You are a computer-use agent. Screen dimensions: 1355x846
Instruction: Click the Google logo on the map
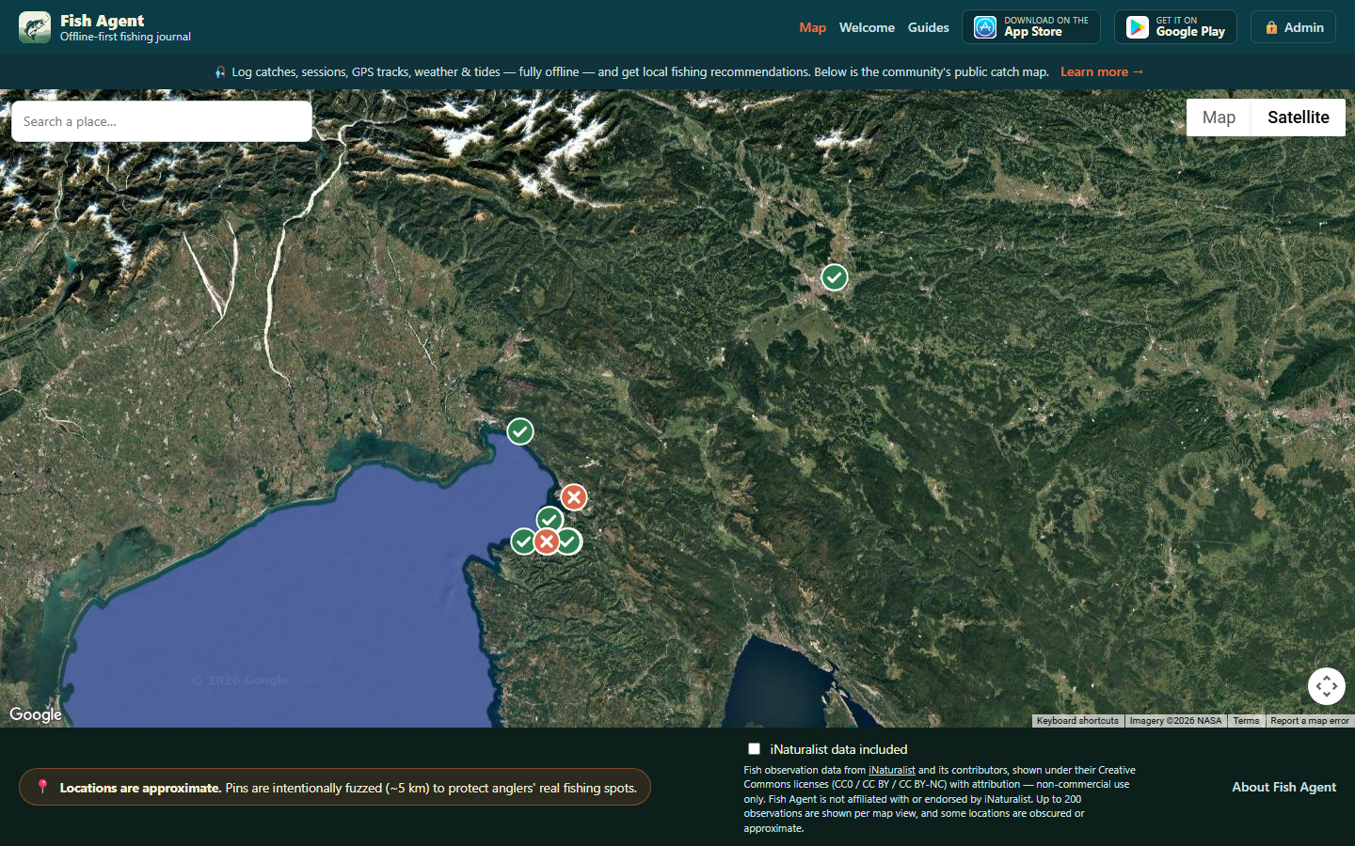(36, 714)
